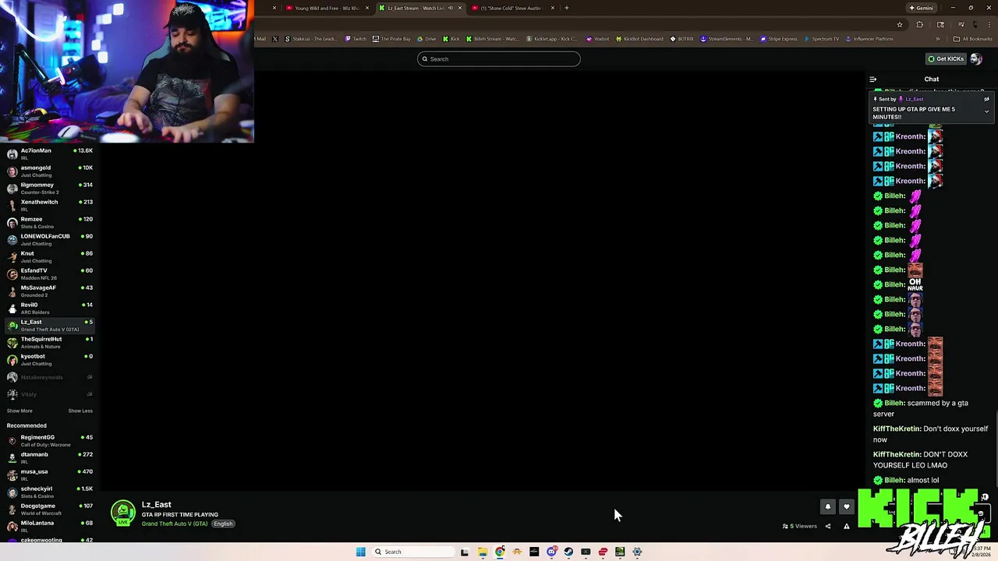This screenshot has width=998, height=561.
Task: Mute the Lz_East tab audio icon
Action: click(450, 8)
